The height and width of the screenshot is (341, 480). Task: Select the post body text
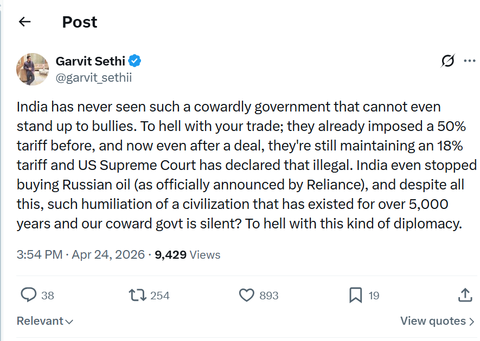click(240, 165)
